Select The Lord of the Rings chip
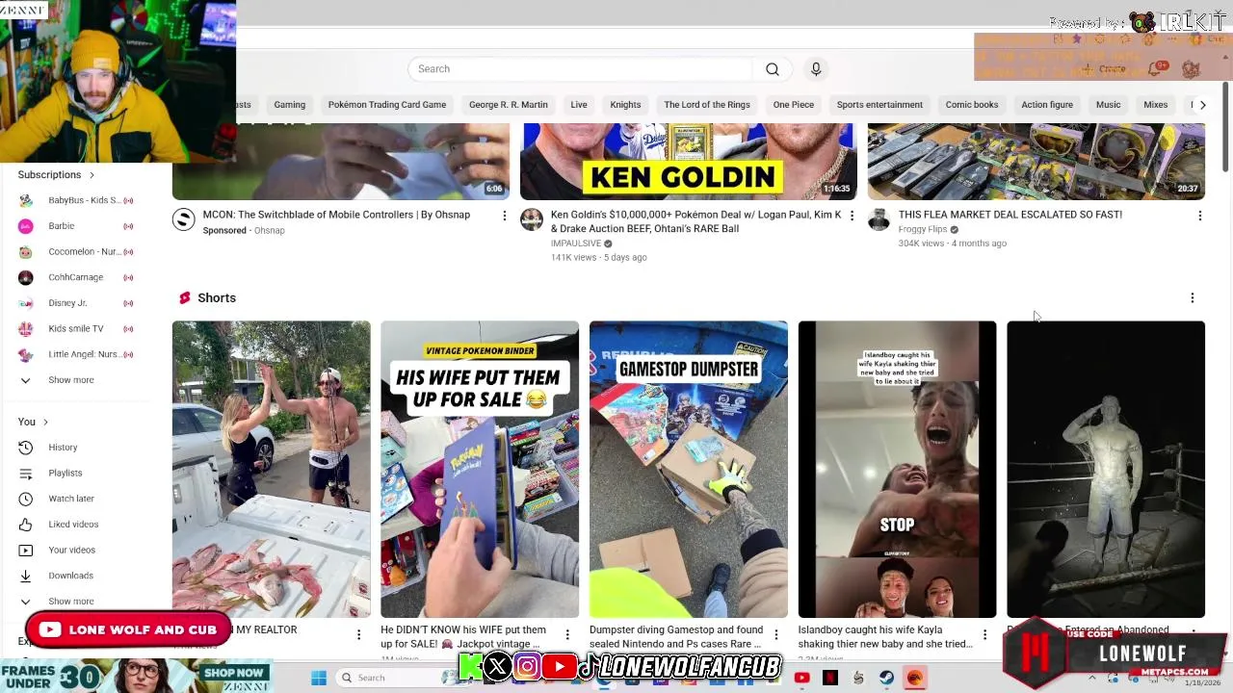 (707, 105)
